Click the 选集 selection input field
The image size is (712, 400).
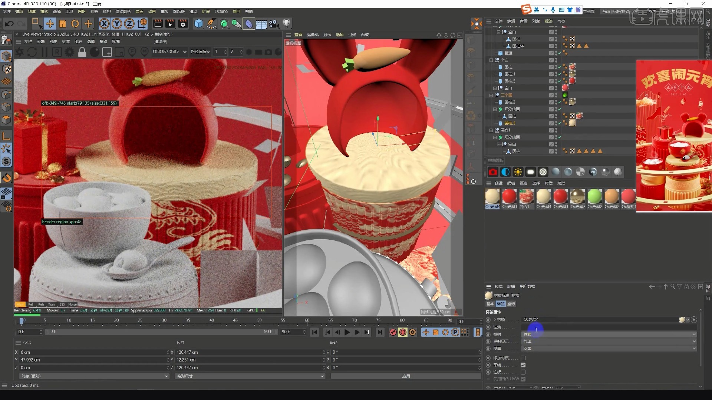click(x=609, y=327)
